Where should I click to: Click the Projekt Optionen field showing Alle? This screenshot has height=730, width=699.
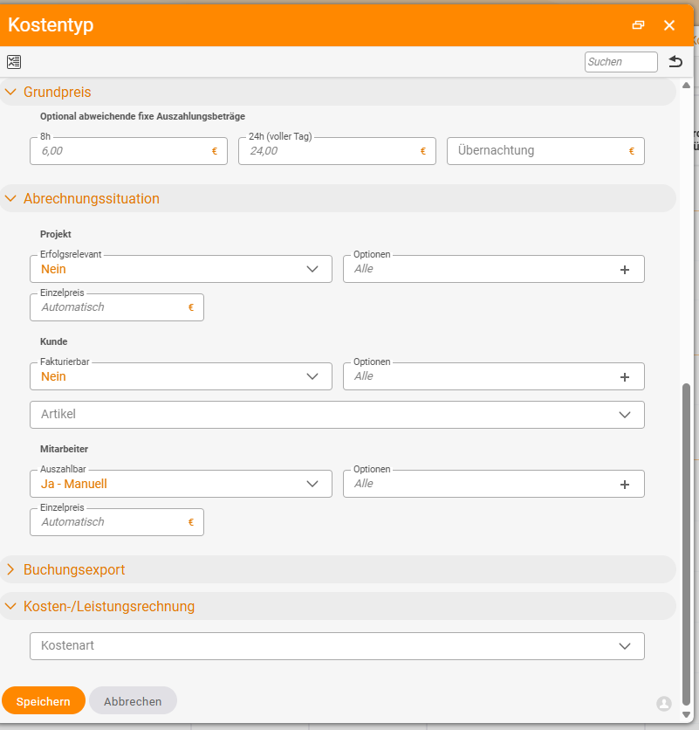click(494, 269)
